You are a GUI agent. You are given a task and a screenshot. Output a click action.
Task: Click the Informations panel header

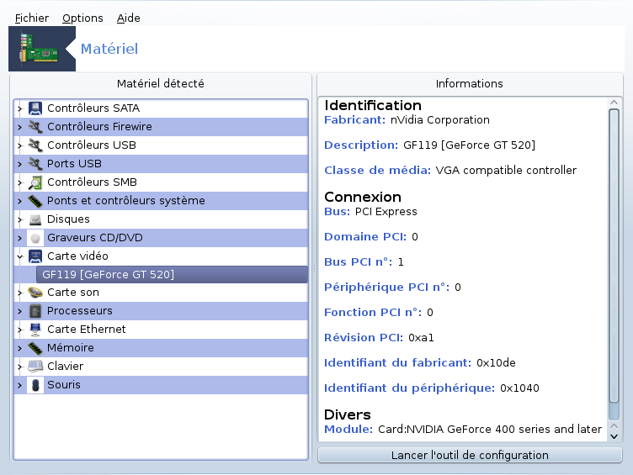click(x=470, y=84)
